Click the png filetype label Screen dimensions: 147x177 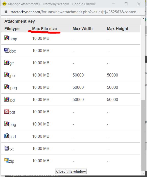coord(13,124)
